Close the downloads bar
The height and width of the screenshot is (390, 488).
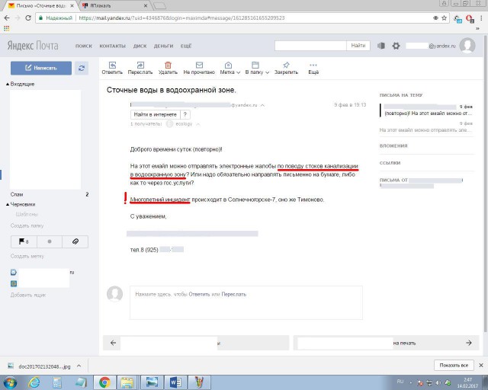point(481,365)
